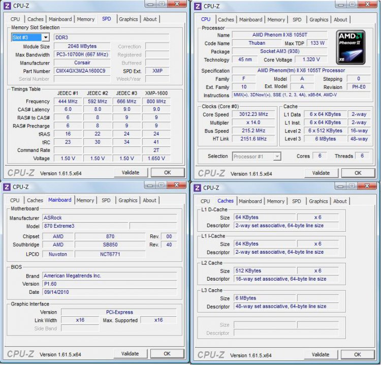The height and width of the screenshot is (365, 381).
Task: Open Memory tab in the SPD window
Action: 85,19
